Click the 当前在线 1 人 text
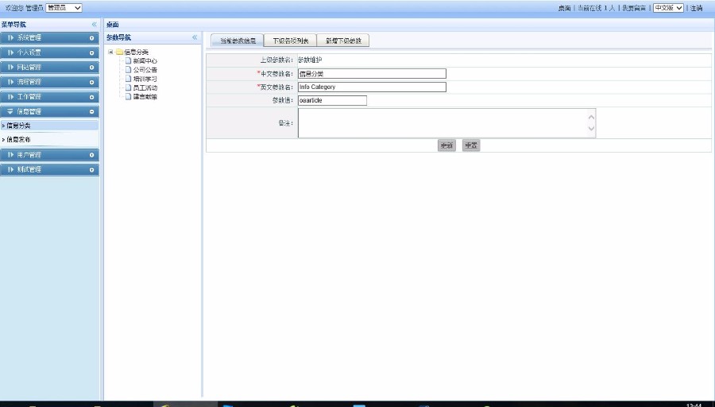 point(597,8)
